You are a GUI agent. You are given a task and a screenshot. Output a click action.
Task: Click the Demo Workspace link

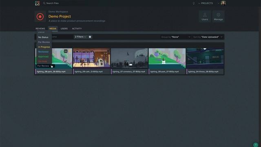tap(58, 12)
